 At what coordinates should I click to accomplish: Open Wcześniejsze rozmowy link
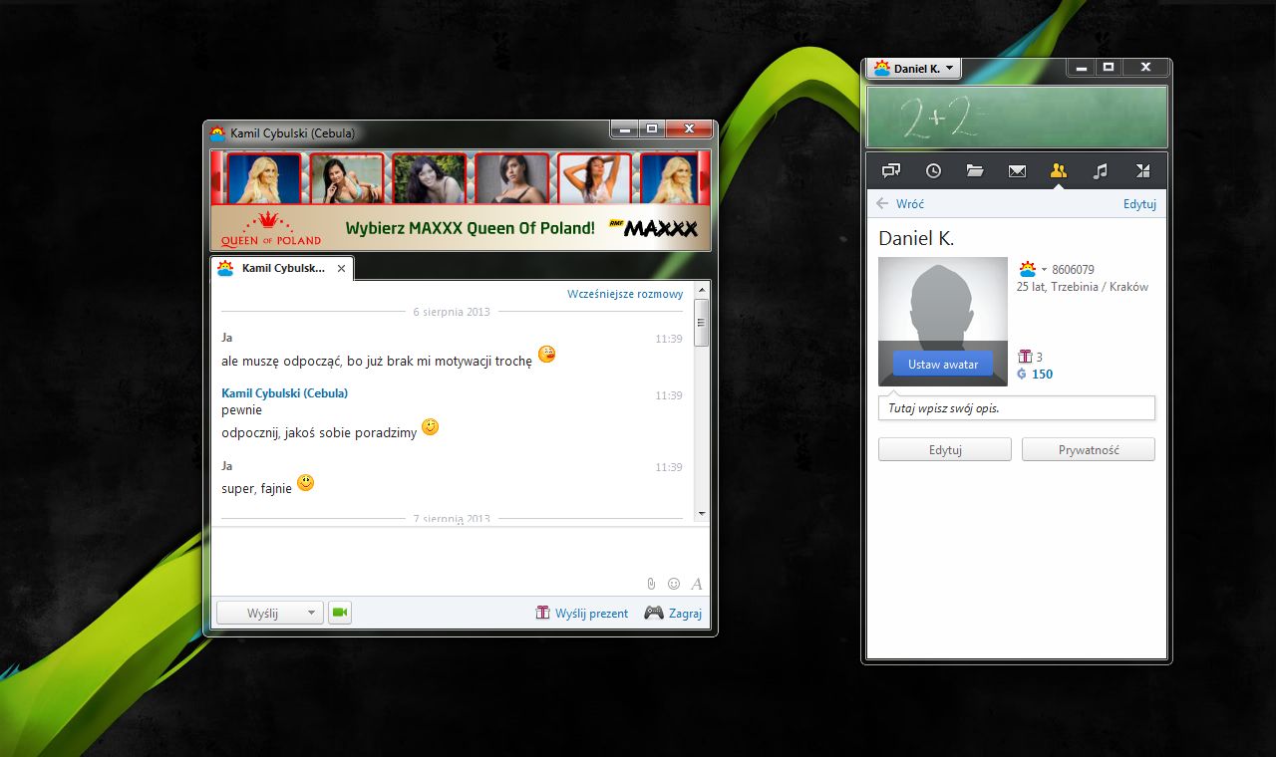(625, 294)
